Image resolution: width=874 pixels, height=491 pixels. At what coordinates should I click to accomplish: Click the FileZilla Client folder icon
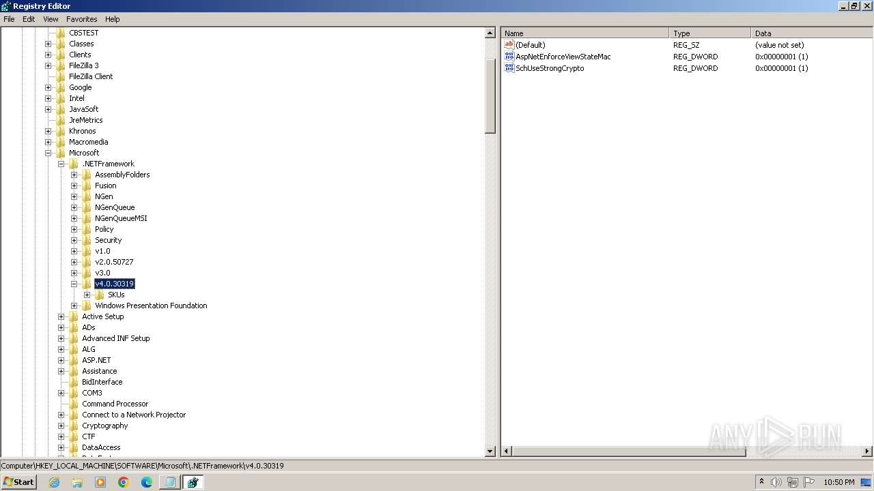(61, 76)
